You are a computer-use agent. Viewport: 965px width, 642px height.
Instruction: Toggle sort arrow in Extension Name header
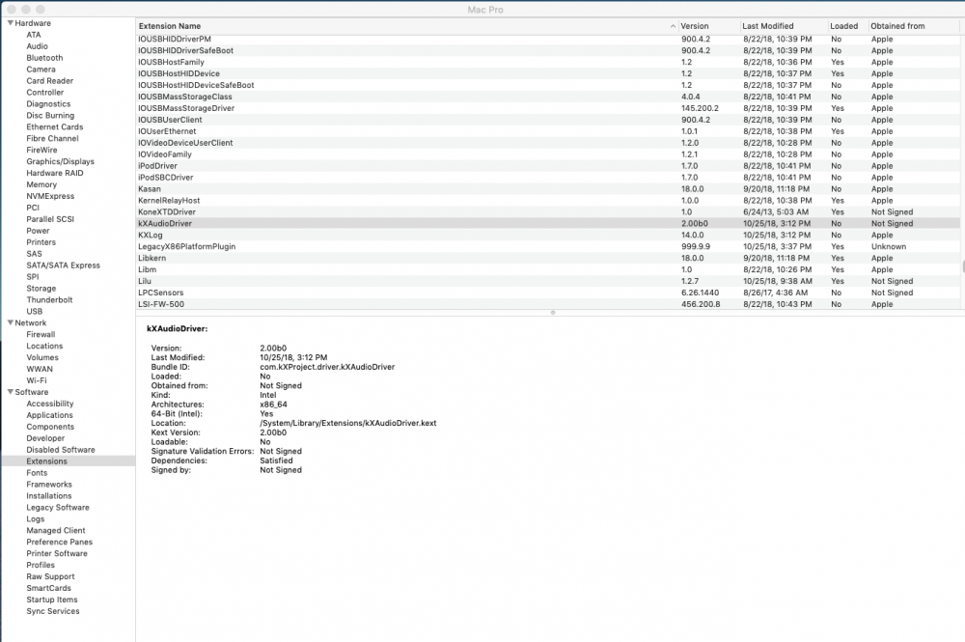[x=672, y=26]
